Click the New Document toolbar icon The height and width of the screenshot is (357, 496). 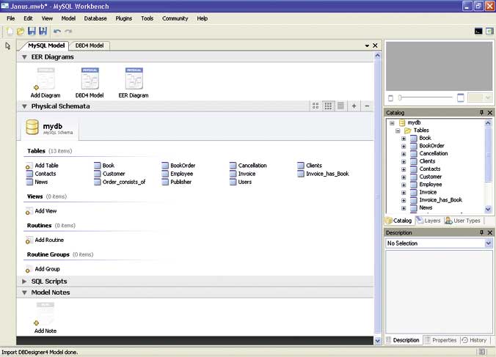click(10, 31)
